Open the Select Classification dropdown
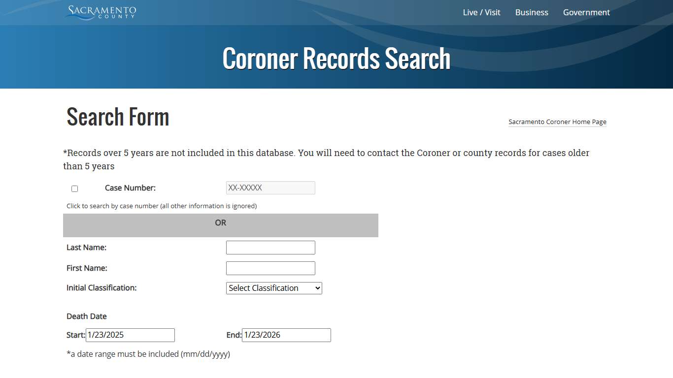Image resolution: width=673 pixels, height=378 pixels. coord(274,288)
